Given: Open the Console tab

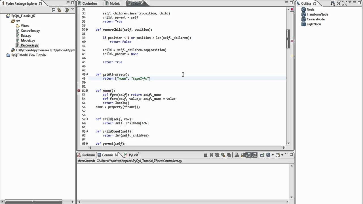Looking at the screenshot, I should [107, 155].
